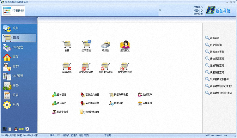Click the refresh arrows icon in footer
Image resolution: width=237 pixels, height=138 pixels.
pos(27,129)
